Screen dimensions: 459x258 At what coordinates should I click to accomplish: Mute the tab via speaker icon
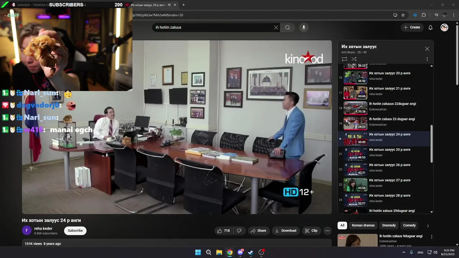click(x=169, y=5)
